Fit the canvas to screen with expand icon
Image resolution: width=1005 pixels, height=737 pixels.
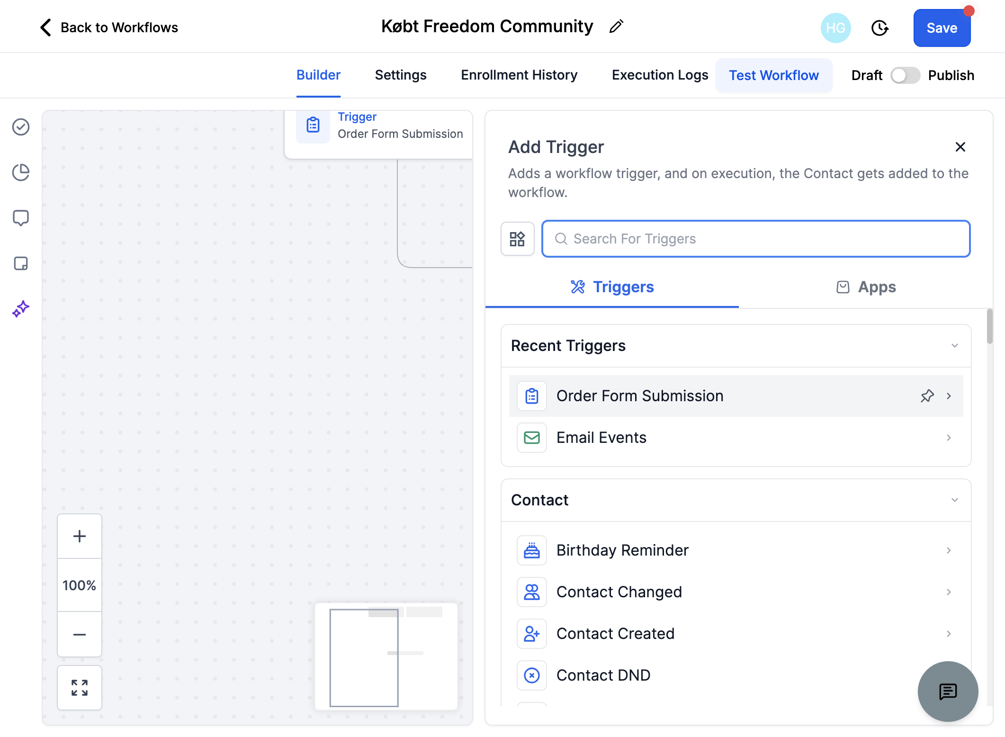coord(80,688)
